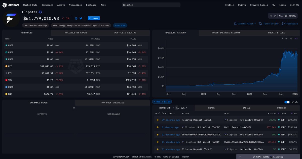Open the Inflow tab
The width and height of the screenshot is (302, 159).
click(x=247, y=108)
